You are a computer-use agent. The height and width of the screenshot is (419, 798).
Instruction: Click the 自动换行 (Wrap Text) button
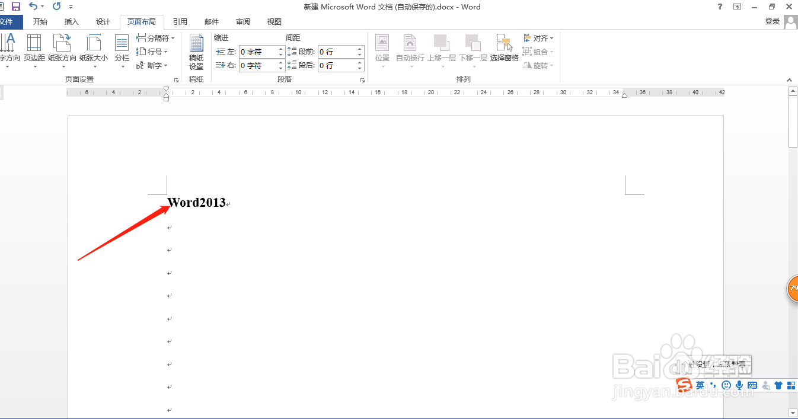click(x=410, y=51)
